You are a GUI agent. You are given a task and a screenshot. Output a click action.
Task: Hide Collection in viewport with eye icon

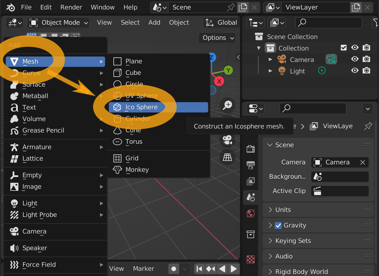[x=355, y=48]
